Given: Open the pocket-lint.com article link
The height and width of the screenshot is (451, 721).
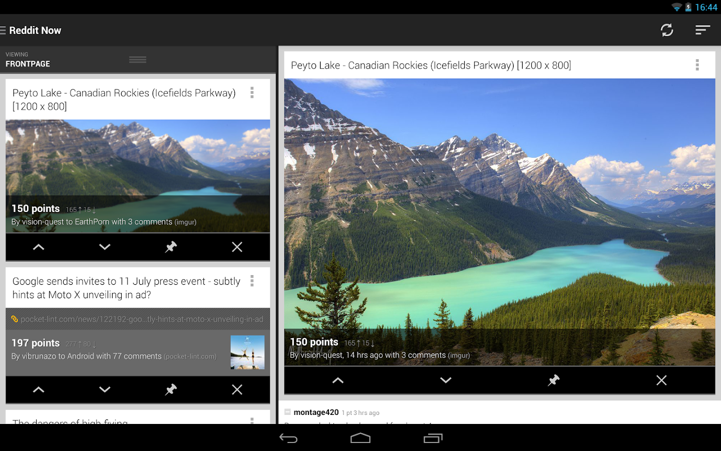Looking at the screenshot, I should [138, 319].
